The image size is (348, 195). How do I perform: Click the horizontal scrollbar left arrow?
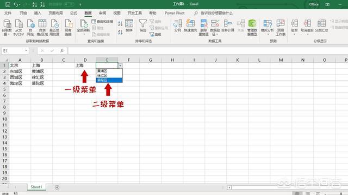[x=229, y=187]
